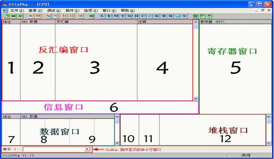
Task: Click the 地址 column header in data dump pane
Action: tap(11, 116)
